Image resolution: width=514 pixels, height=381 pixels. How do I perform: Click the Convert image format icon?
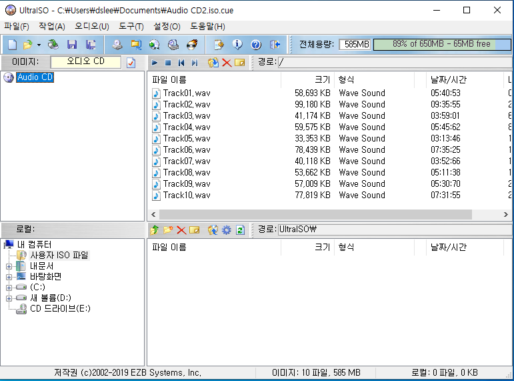pos(136,45)
